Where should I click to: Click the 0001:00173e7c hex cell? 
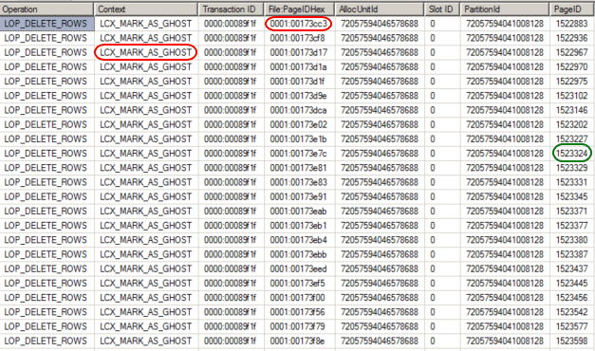(299, 154)
